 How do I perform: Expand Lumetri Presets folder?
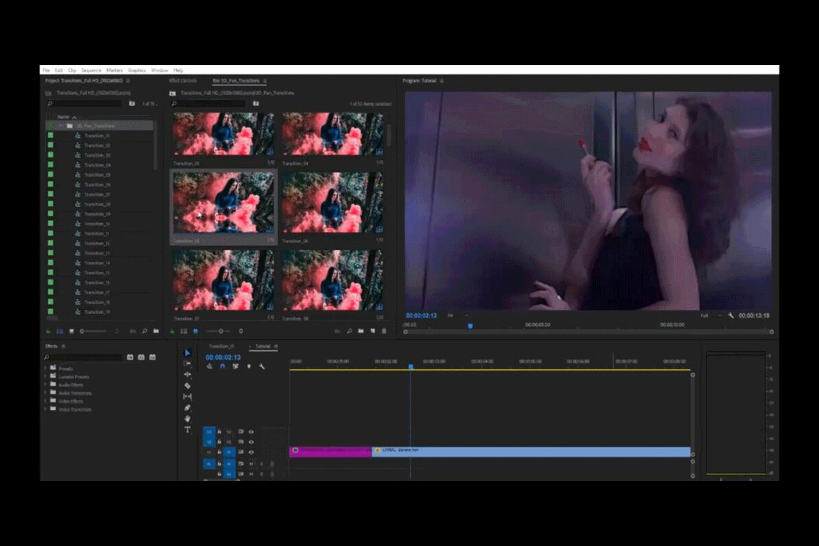(x=46, y=377)
